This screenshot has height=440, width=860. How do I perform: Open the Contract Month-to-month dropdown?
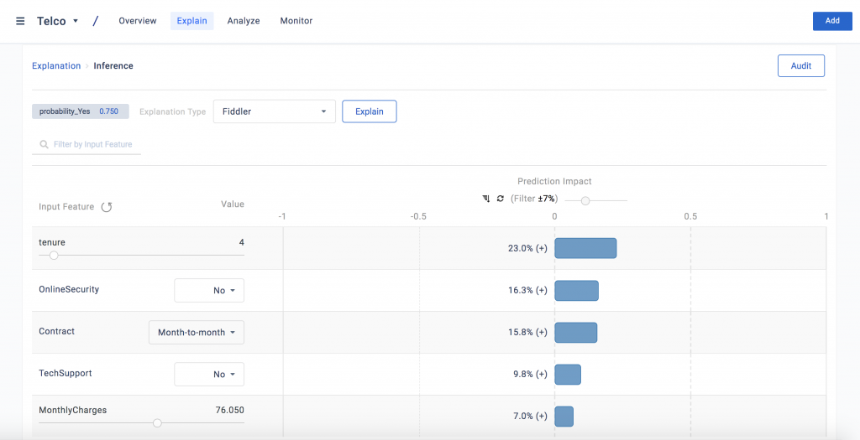click(197, 333)
